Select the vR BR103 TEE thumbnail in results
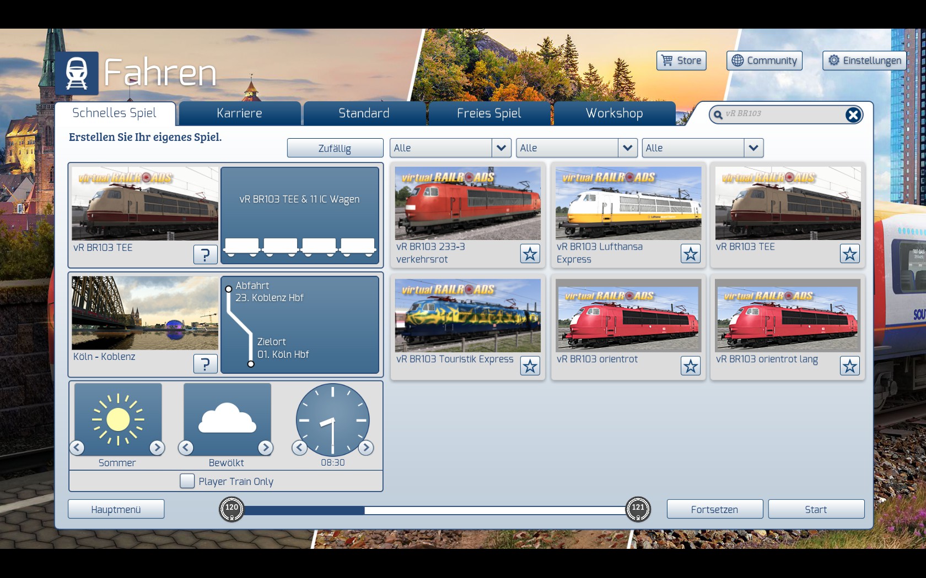926x578 pixels. (788, 203)
